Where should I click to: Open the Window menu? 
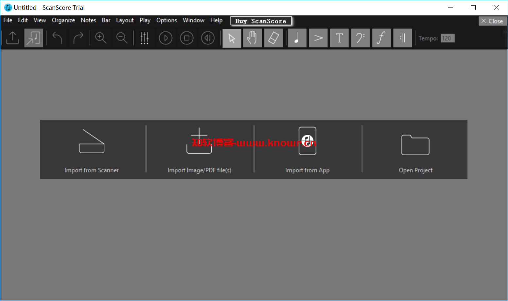194,20
